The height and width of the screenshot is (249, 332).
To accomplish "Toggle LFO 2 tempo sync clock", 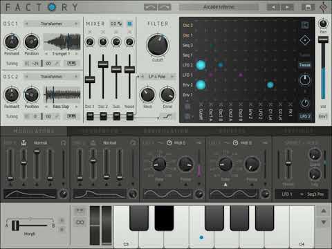I will coord(235,142).
